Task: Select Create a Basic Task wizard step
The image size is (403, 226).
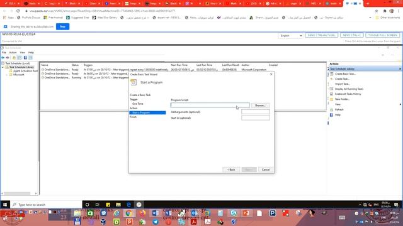Action: [x=140, y=95]
